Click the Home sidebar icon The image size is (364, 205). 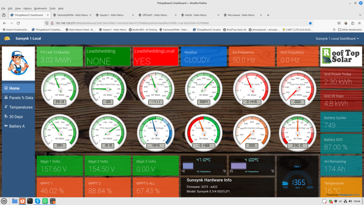pyautogui.click(x=6, y=88)
